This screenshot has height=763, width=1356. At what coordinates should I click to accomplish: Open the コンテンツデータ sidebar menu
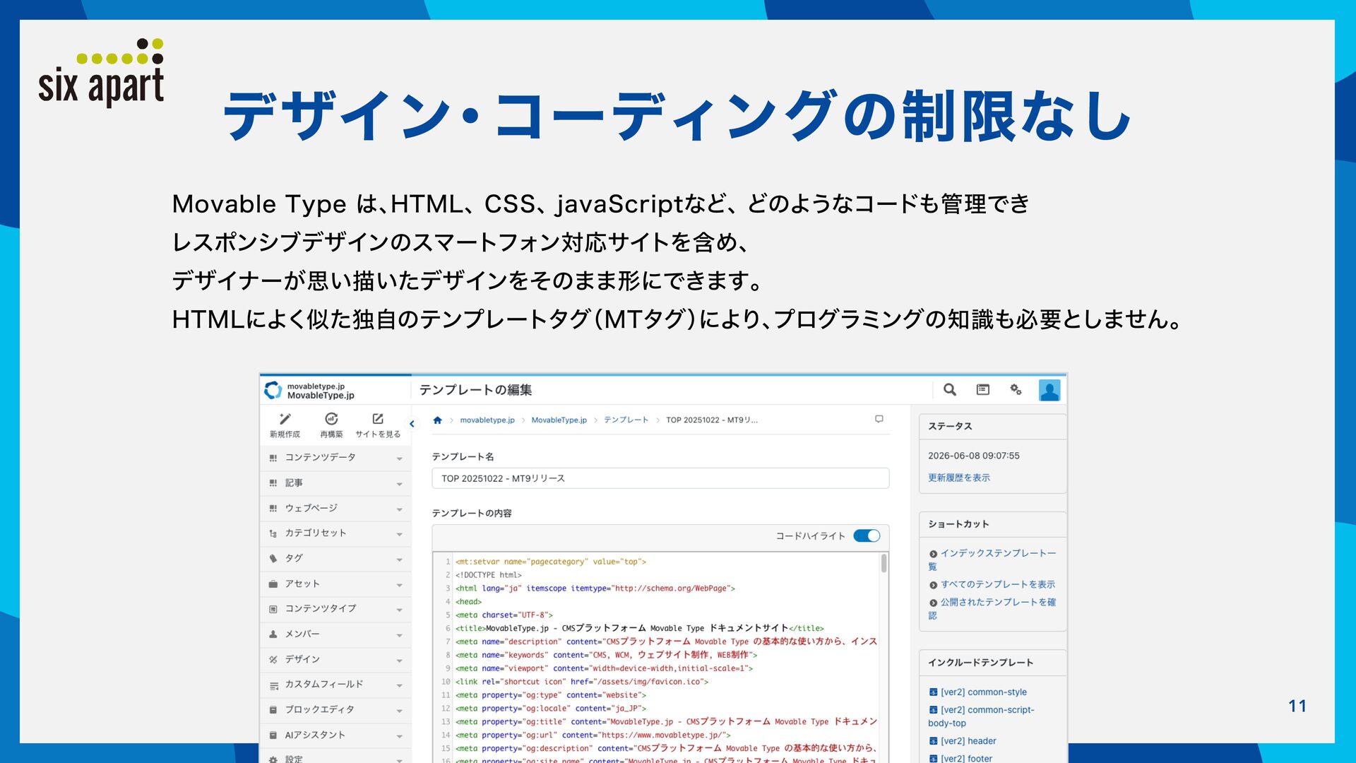[335, 458]
